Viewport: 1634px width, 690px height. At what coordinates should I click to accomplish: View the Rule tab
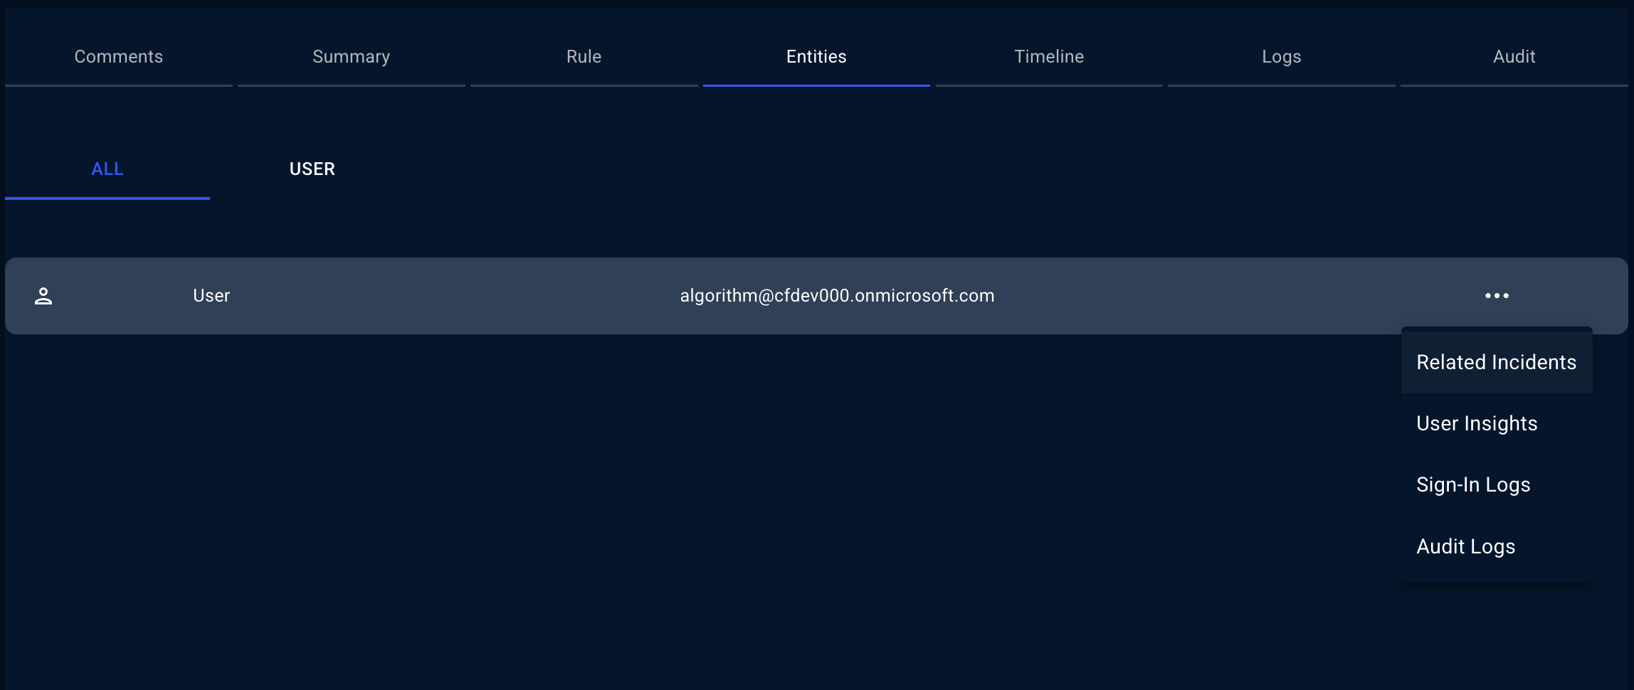(583, 57)
